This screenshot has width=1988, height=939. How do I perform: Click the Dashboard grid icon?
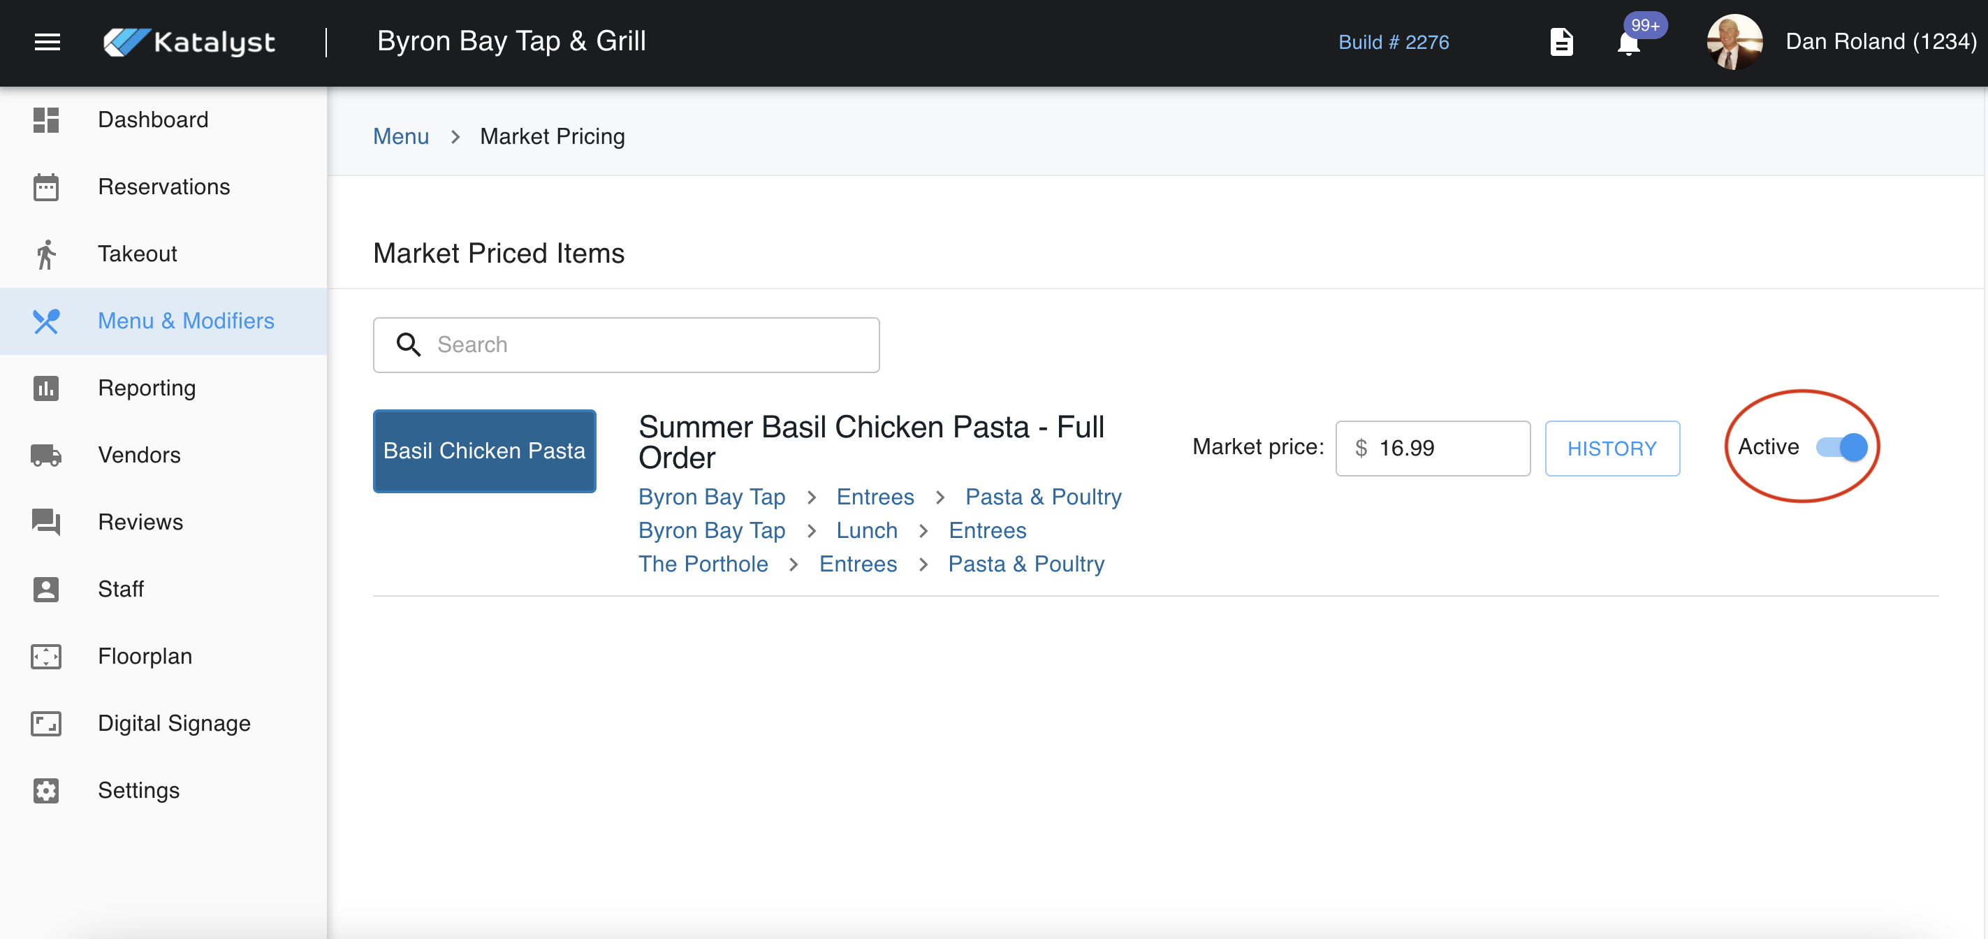[x=45, y=119]
